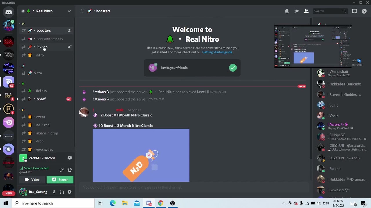Image resolution: width=371 pixels, height=208 pixels.
Task: Toggle noise suppression icon in voice panel
Action: coord(62,170)
